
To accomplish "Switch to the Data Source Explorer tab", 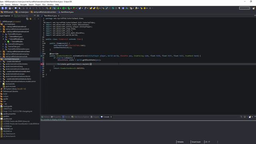I will 80,117.
